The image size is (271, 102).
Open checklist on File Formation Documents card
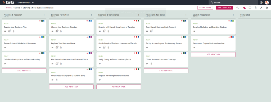57,64
